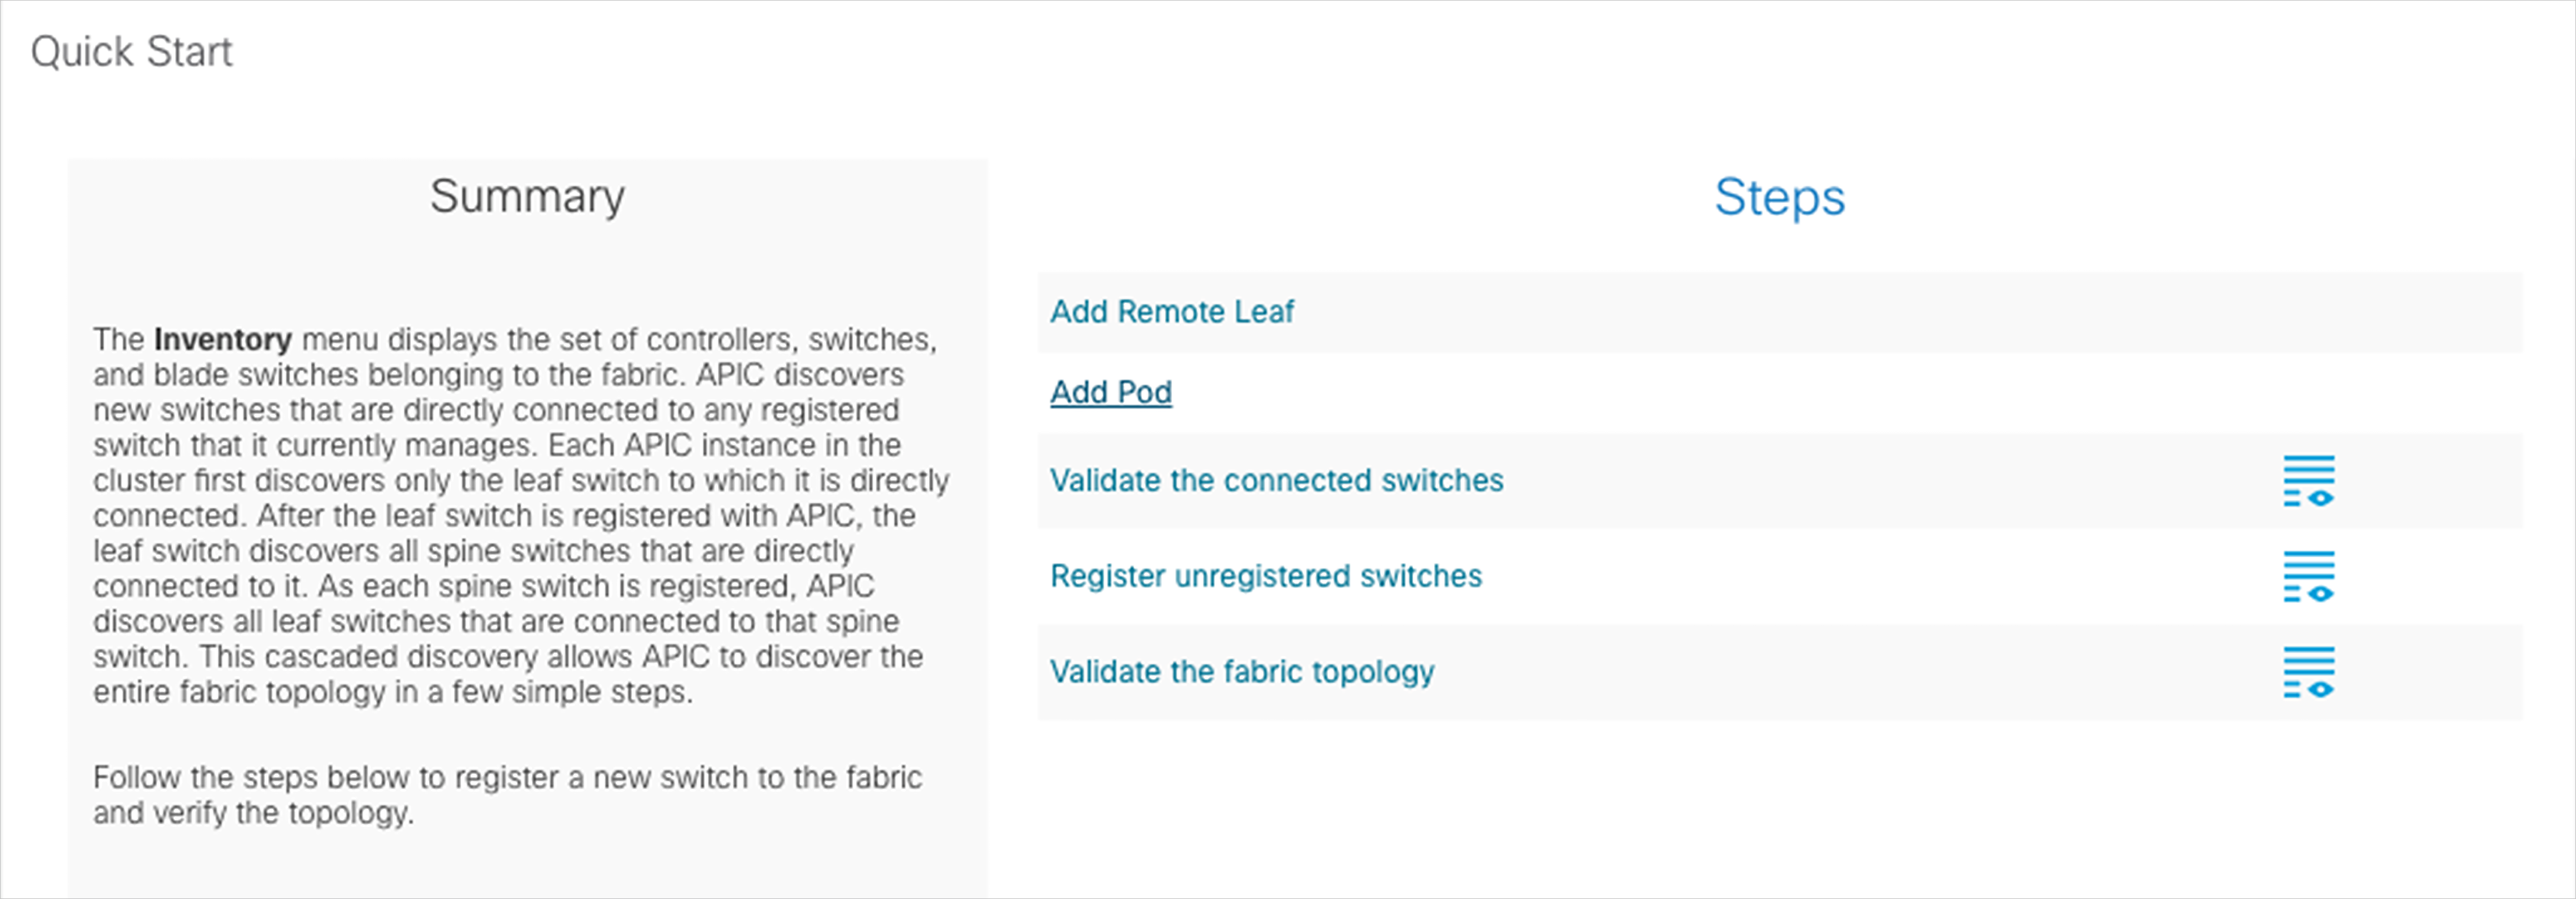Click the 'entire fabric topology' summary line
The height and width of the screenshot is (899, 2576).
coord(393,692)
